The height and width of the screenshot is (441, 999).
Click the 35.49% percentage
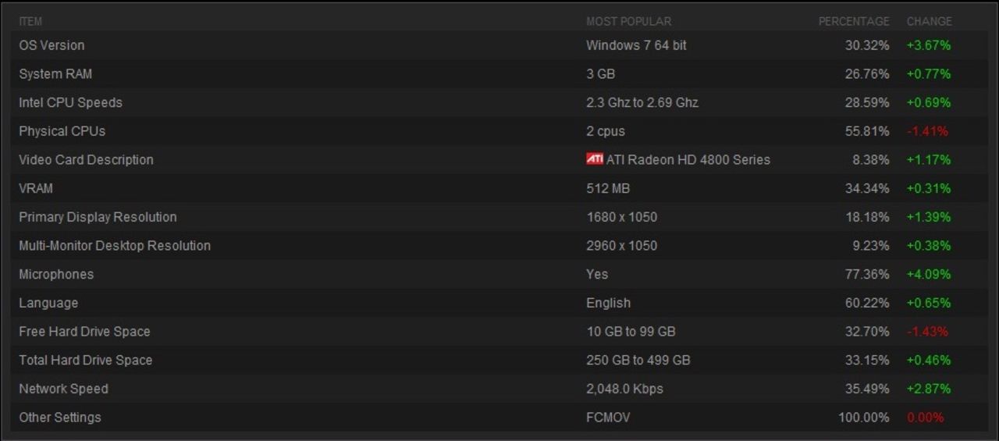pyautogui.click(x=867, y=389)
